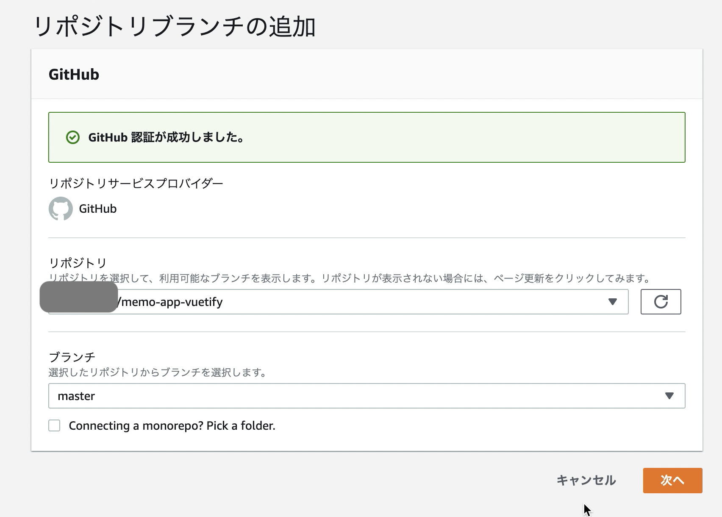The height and width of the screenshot is (517, 722).
Task: Click the GitHub panel header text
Action: coord(74,75)
